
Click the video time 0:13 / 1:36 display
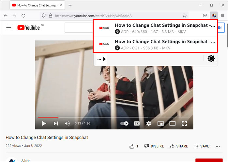(83, 124)
